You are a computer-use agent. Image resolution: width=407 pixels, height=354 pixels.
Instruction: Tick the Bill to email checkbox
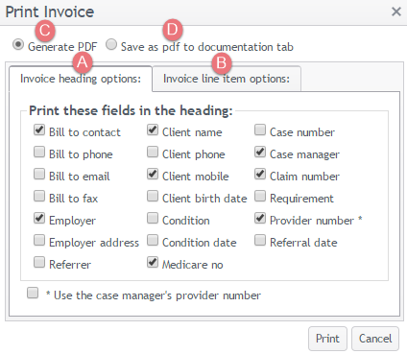39,174
